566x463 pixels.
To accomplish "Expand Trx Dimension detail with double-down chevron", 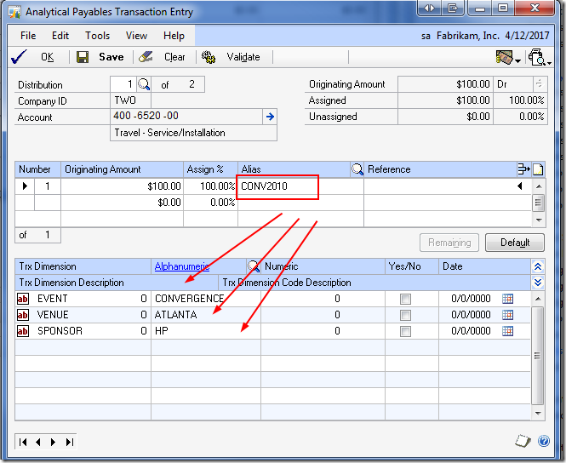I will (537, 282).
